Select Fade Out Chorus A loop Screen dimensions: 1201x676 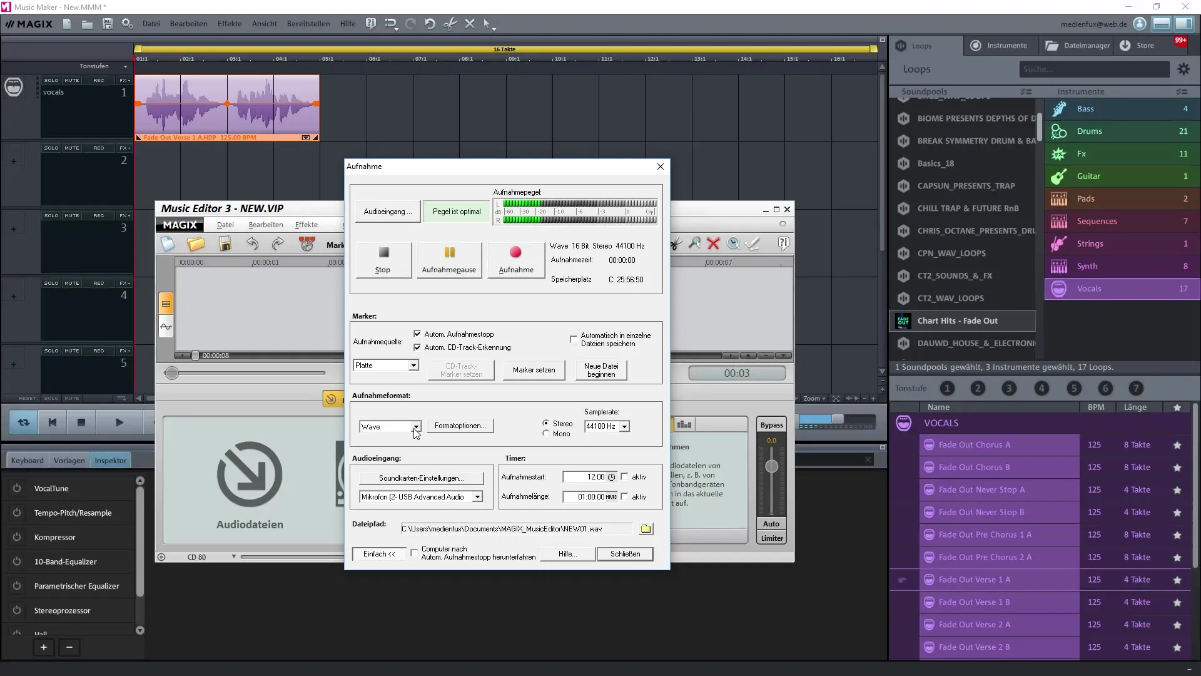tap(999, 445)
